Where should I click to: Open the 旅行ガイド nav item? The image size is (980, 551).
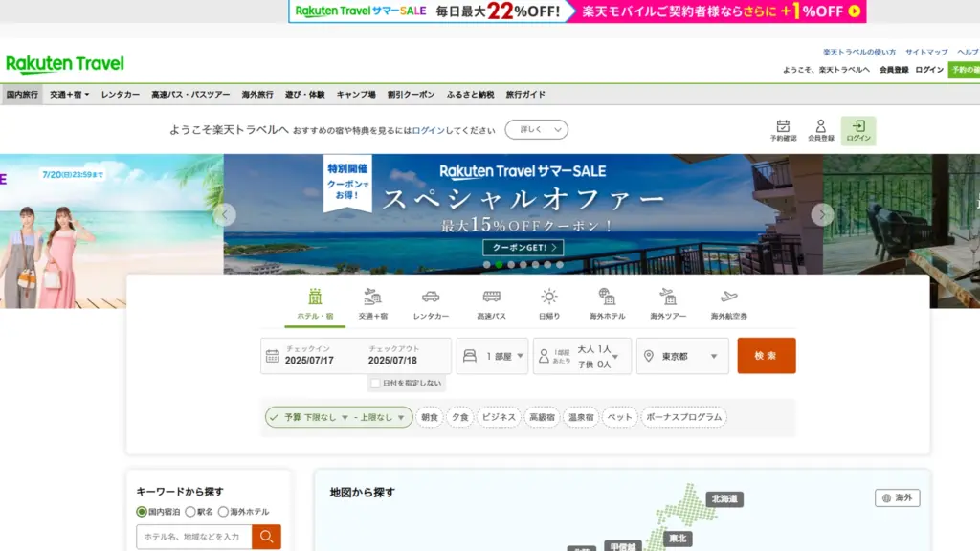coord(525,95)
